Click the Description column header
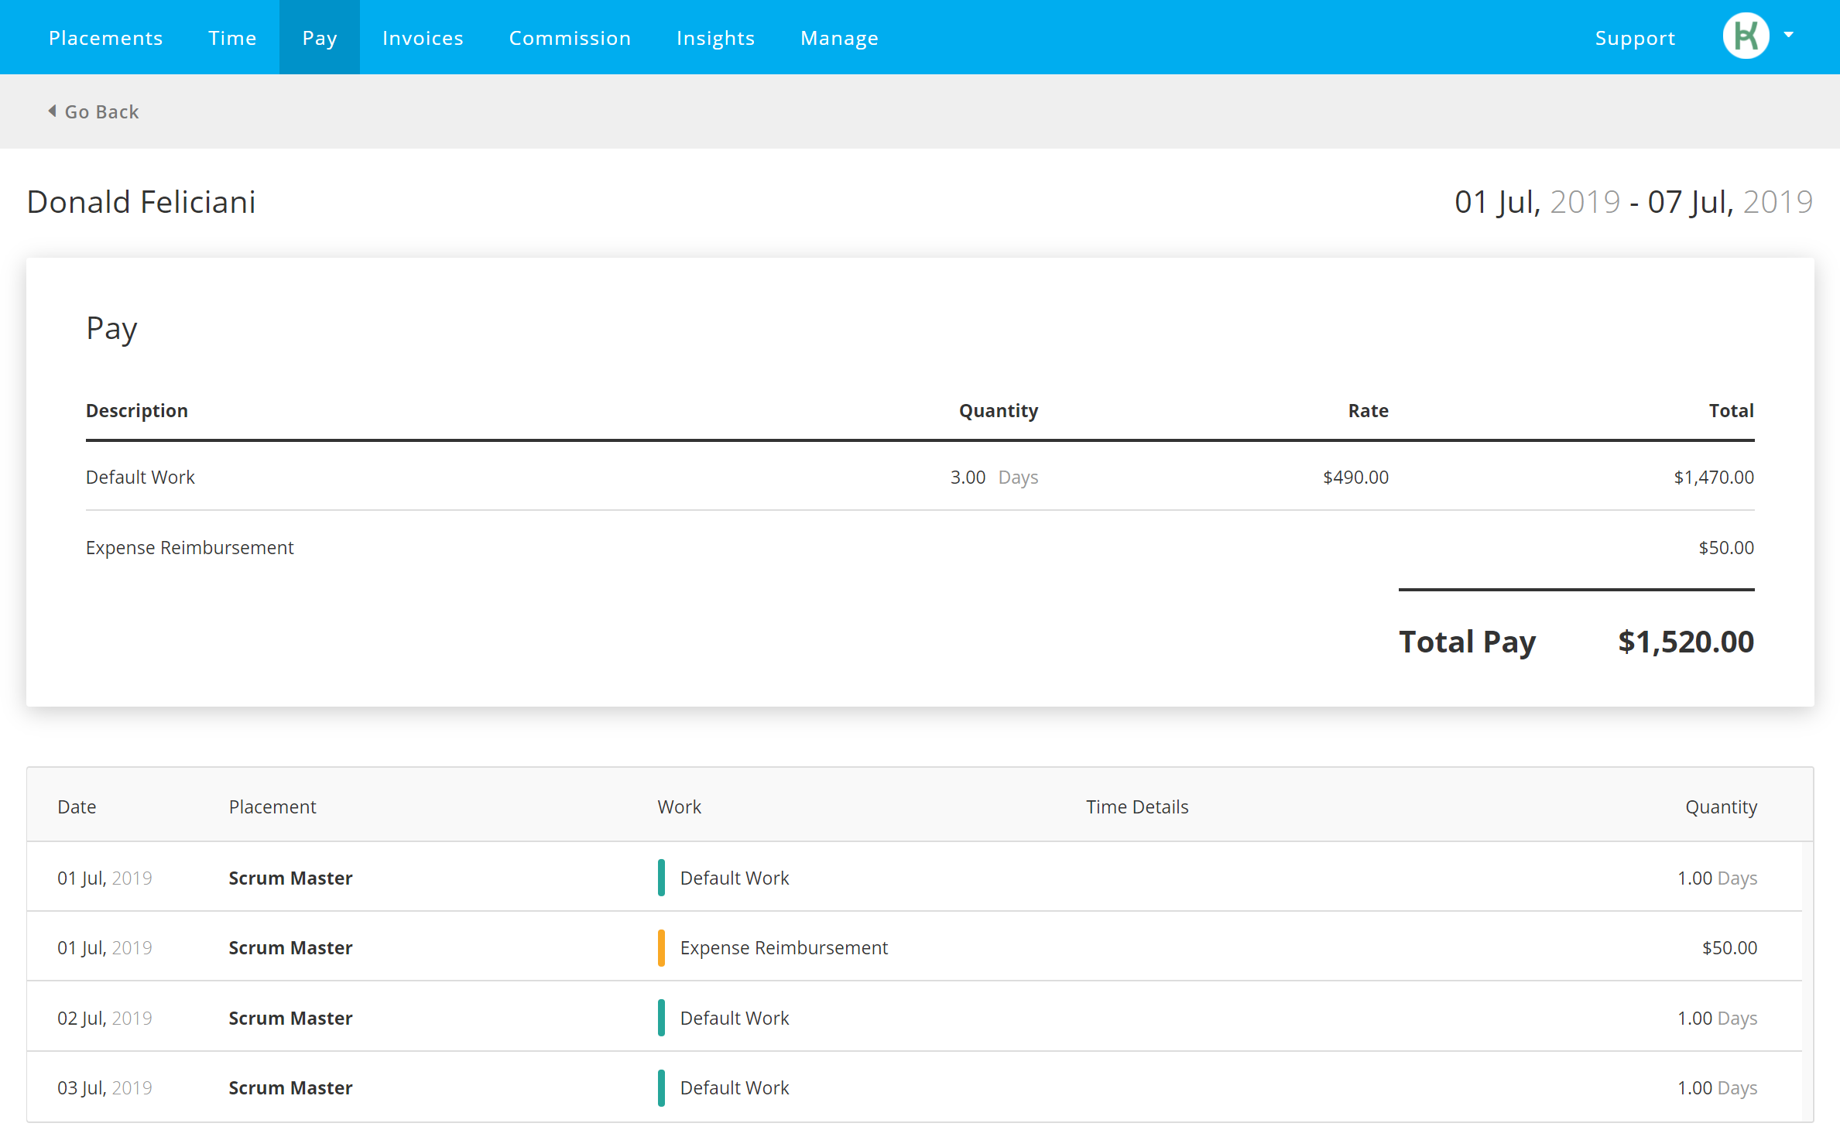This screenshot has width=1840, height=1130. [137, 411]
